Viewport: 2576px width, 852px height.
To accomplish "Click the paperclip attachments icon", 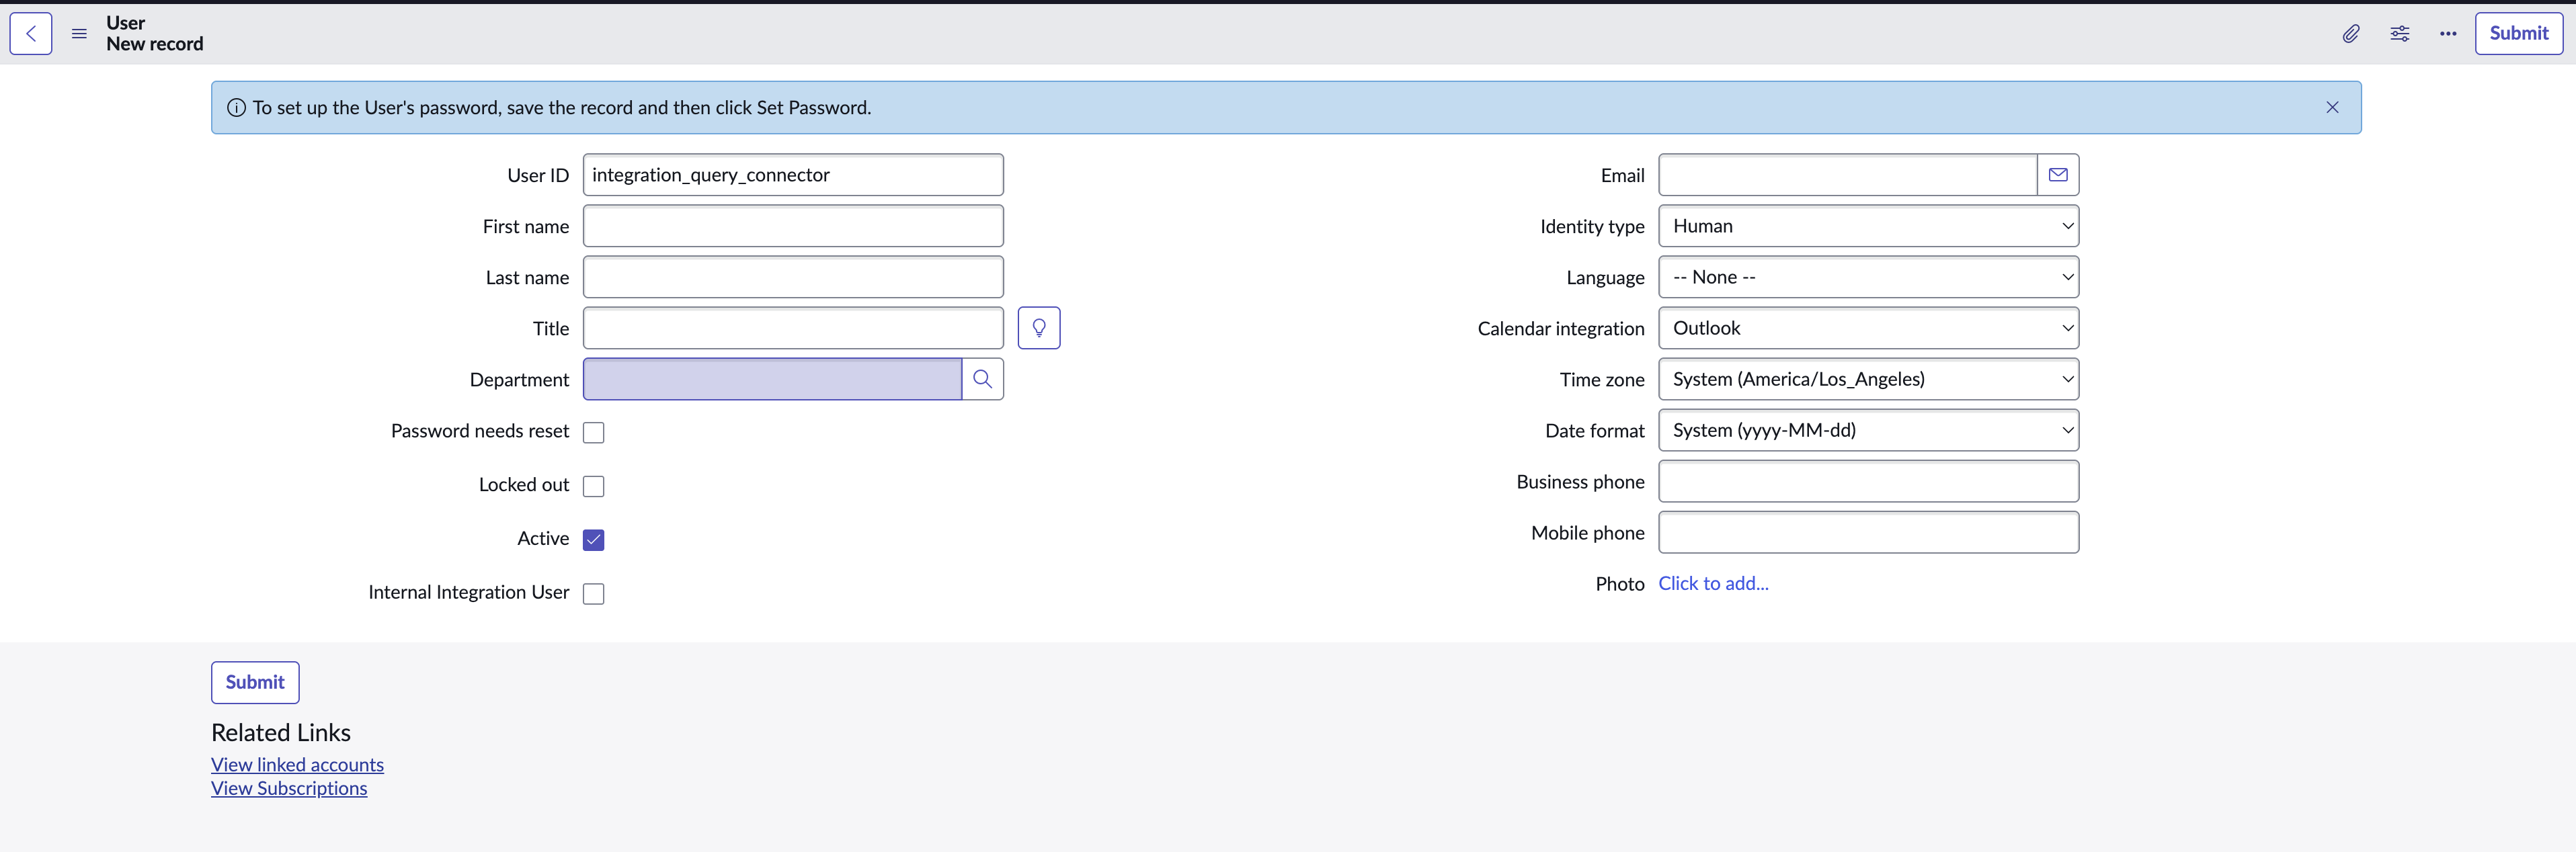I will point(2351,34).
